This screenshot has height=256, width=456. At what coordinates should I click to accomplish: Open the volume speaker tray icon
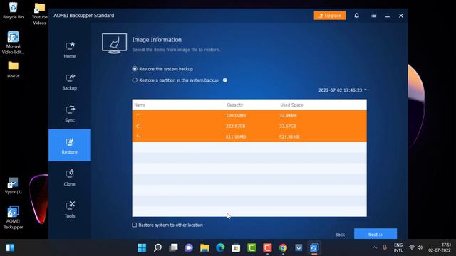coord(420,247)
